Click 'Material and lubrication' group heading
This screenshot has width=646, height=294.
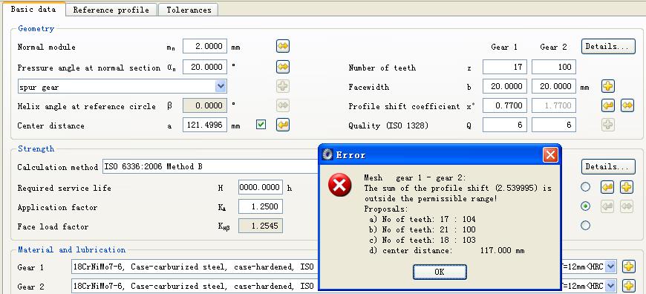72,249
